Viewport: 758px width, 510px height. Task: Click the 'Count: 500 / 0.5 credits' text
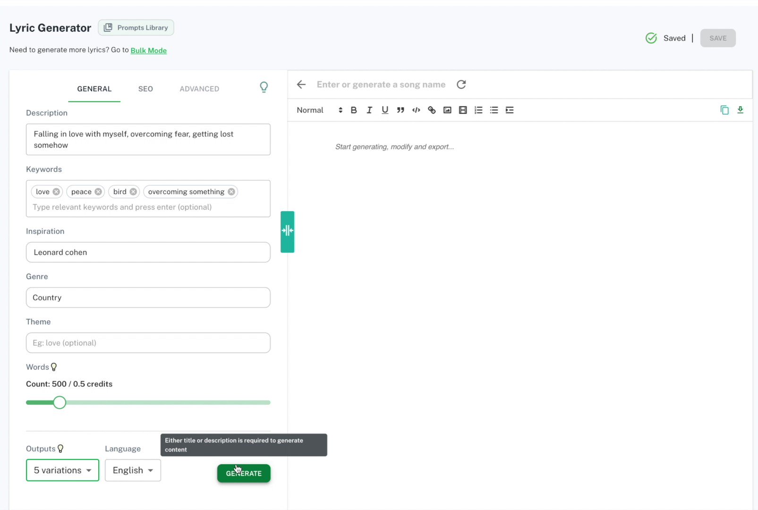(x=69, y=384)
